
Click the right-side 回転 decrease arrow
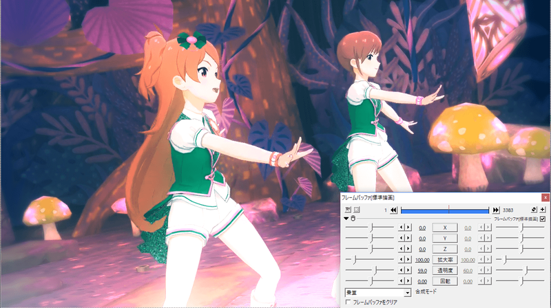[x=481, y=281]
